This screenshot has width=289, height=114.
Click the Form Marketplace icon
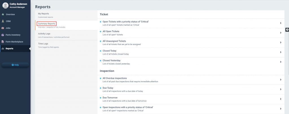click(x=3, y=42)
